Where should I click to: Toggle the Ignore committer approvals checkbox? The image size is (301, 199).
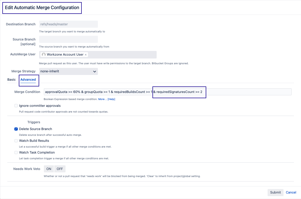coord(16,106)
